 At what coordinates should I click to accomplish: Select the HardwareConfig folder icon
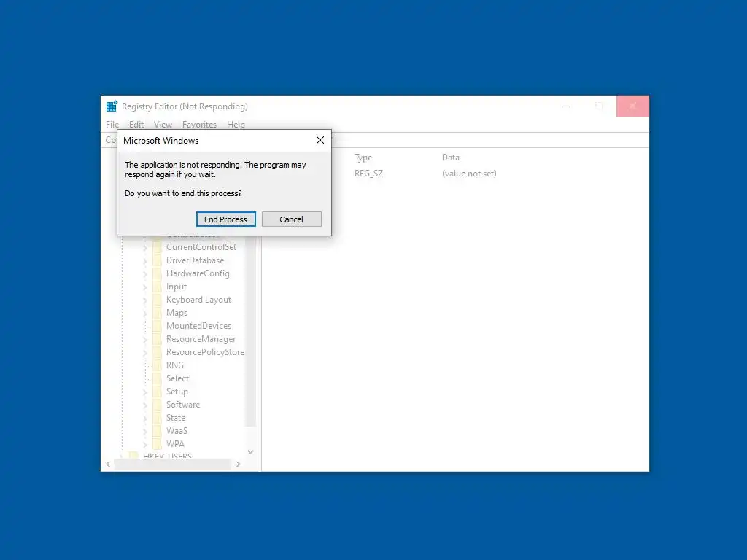click(157, 273)
